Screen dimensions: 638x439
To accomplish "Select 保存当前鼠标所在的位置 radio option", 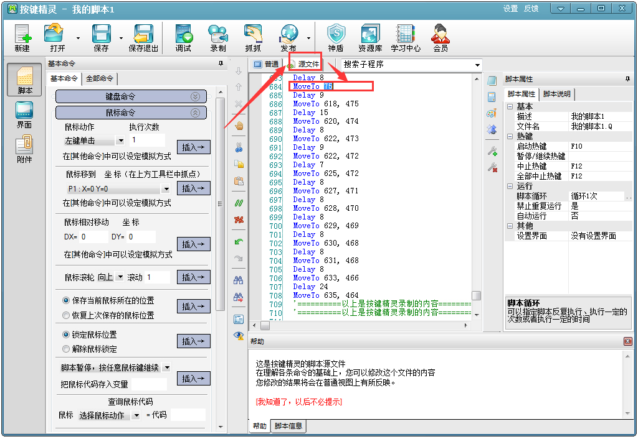I will click(66, 300).
